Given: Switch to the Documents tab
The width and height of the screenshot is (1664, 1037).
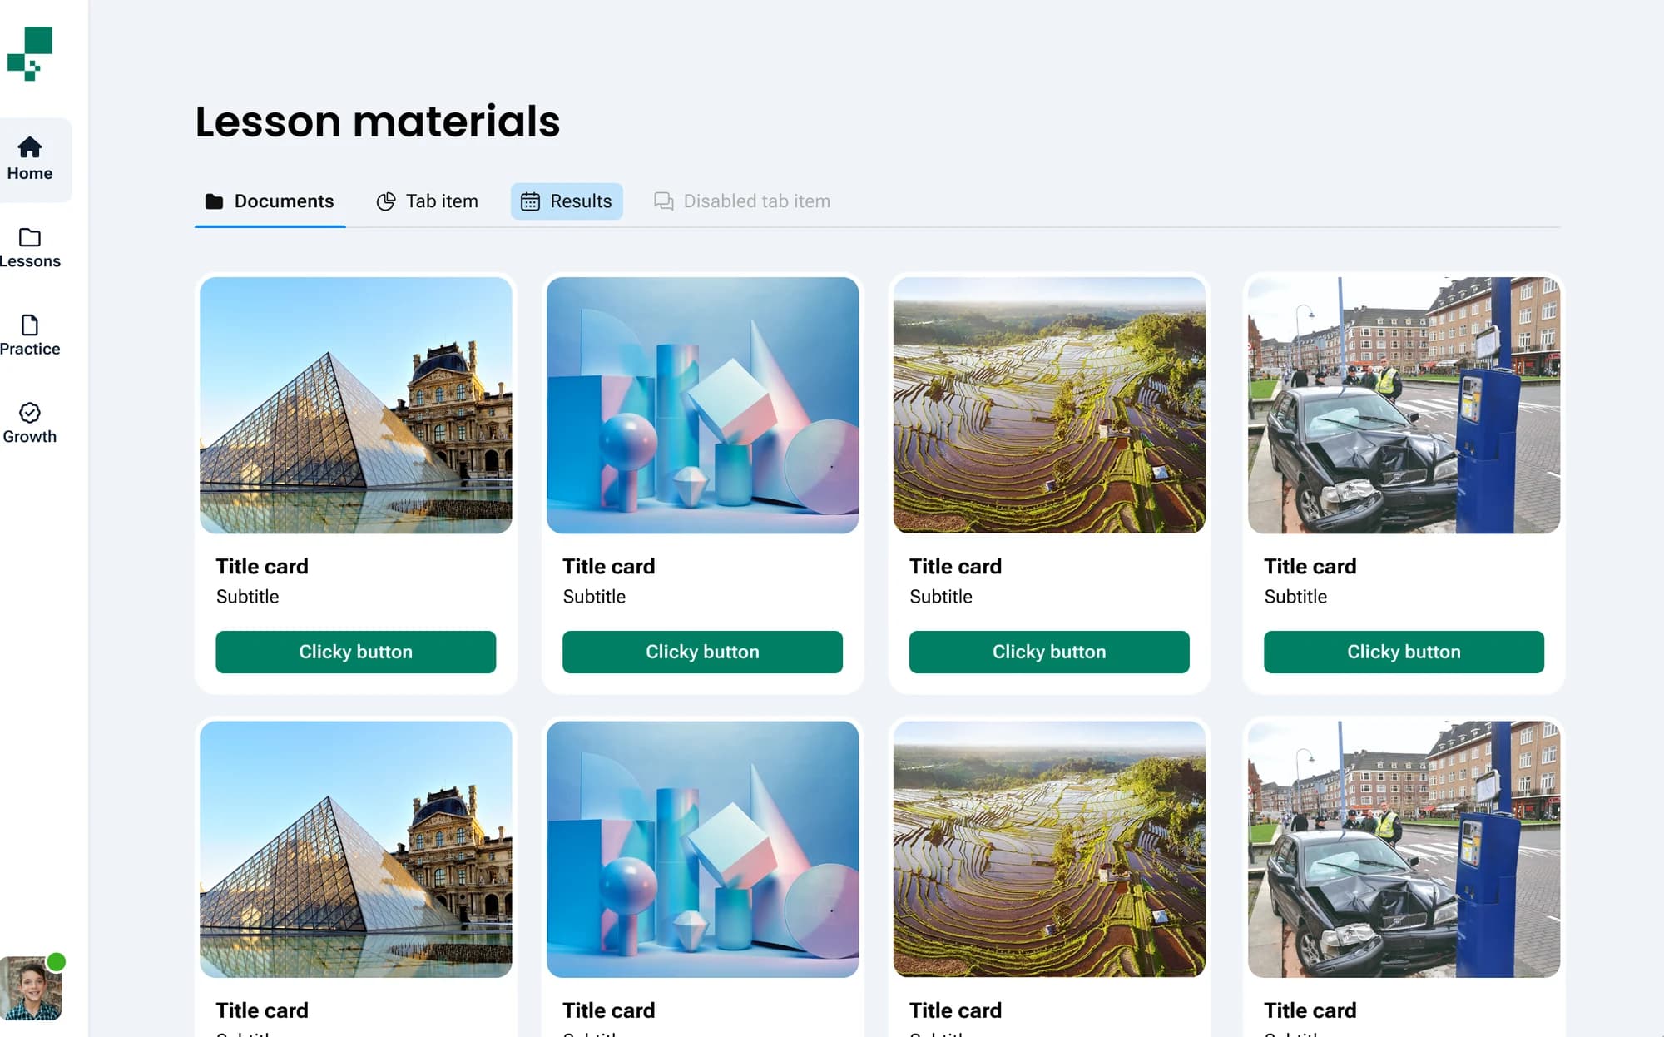Looking at the screenshot, I should [x=270, y=201].
